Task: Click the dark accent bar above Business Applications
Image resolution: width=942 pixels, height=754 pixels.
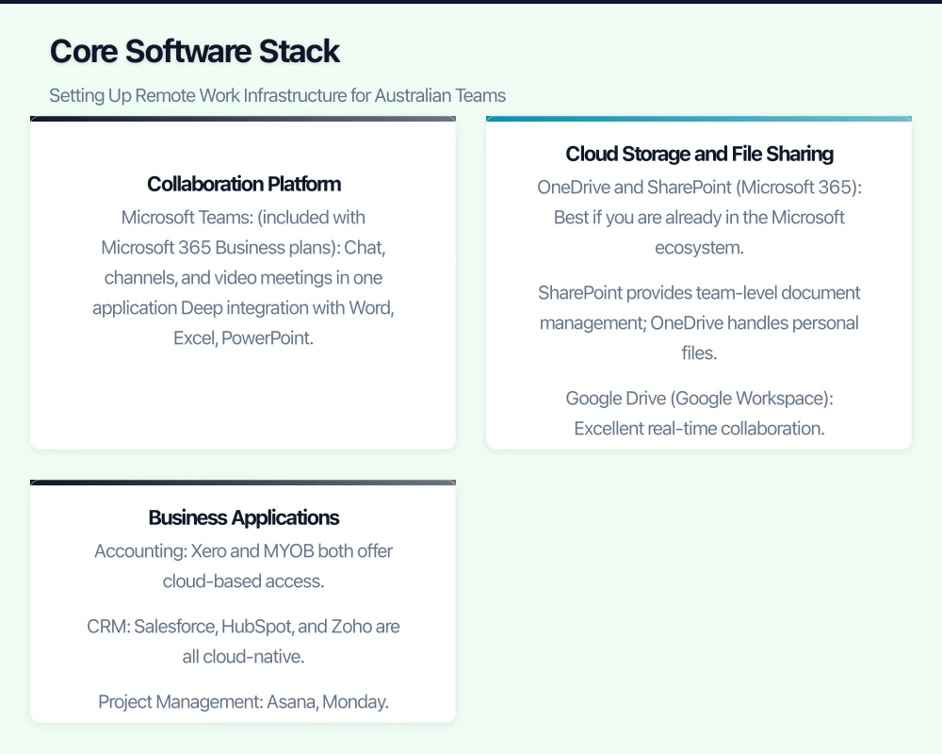Action: [243, 483]
